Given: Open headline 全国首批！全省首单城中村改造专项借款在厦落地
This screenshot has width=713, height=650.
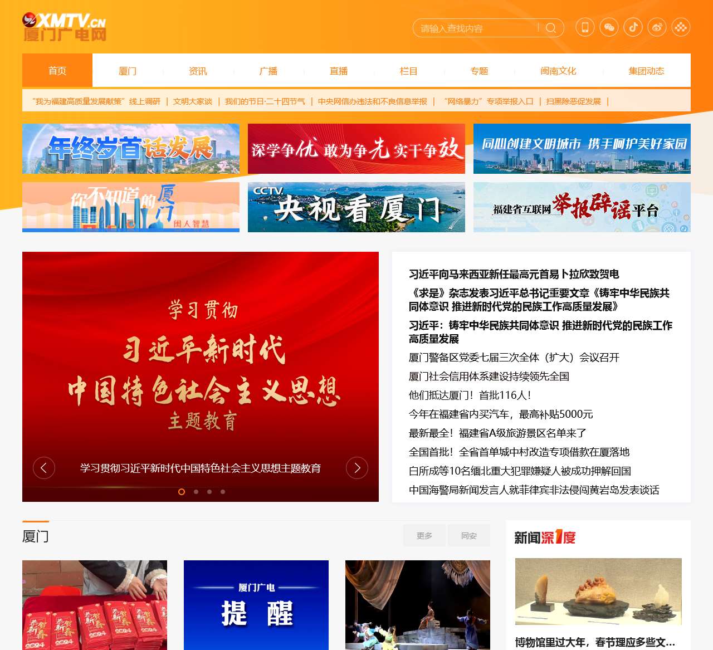Looking at the screenshot, I should click(x=519, y=452).
